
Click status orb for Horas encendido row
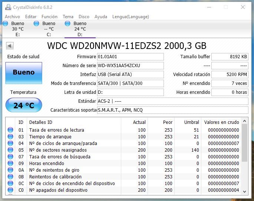(x=10, y=164)
